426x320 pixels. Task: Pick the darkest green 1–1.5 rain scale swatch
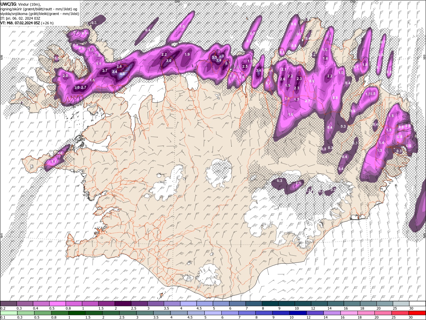point(77,313)
